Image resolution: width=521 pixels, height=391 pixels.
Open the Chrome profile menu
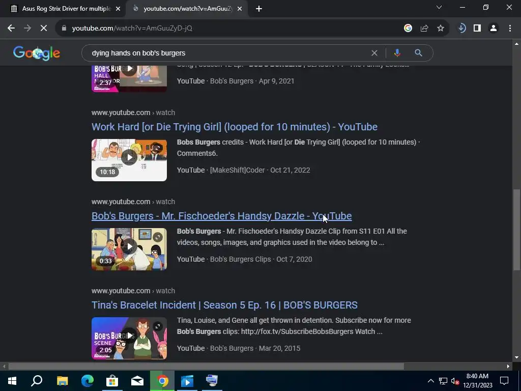(x=494, y=29)
